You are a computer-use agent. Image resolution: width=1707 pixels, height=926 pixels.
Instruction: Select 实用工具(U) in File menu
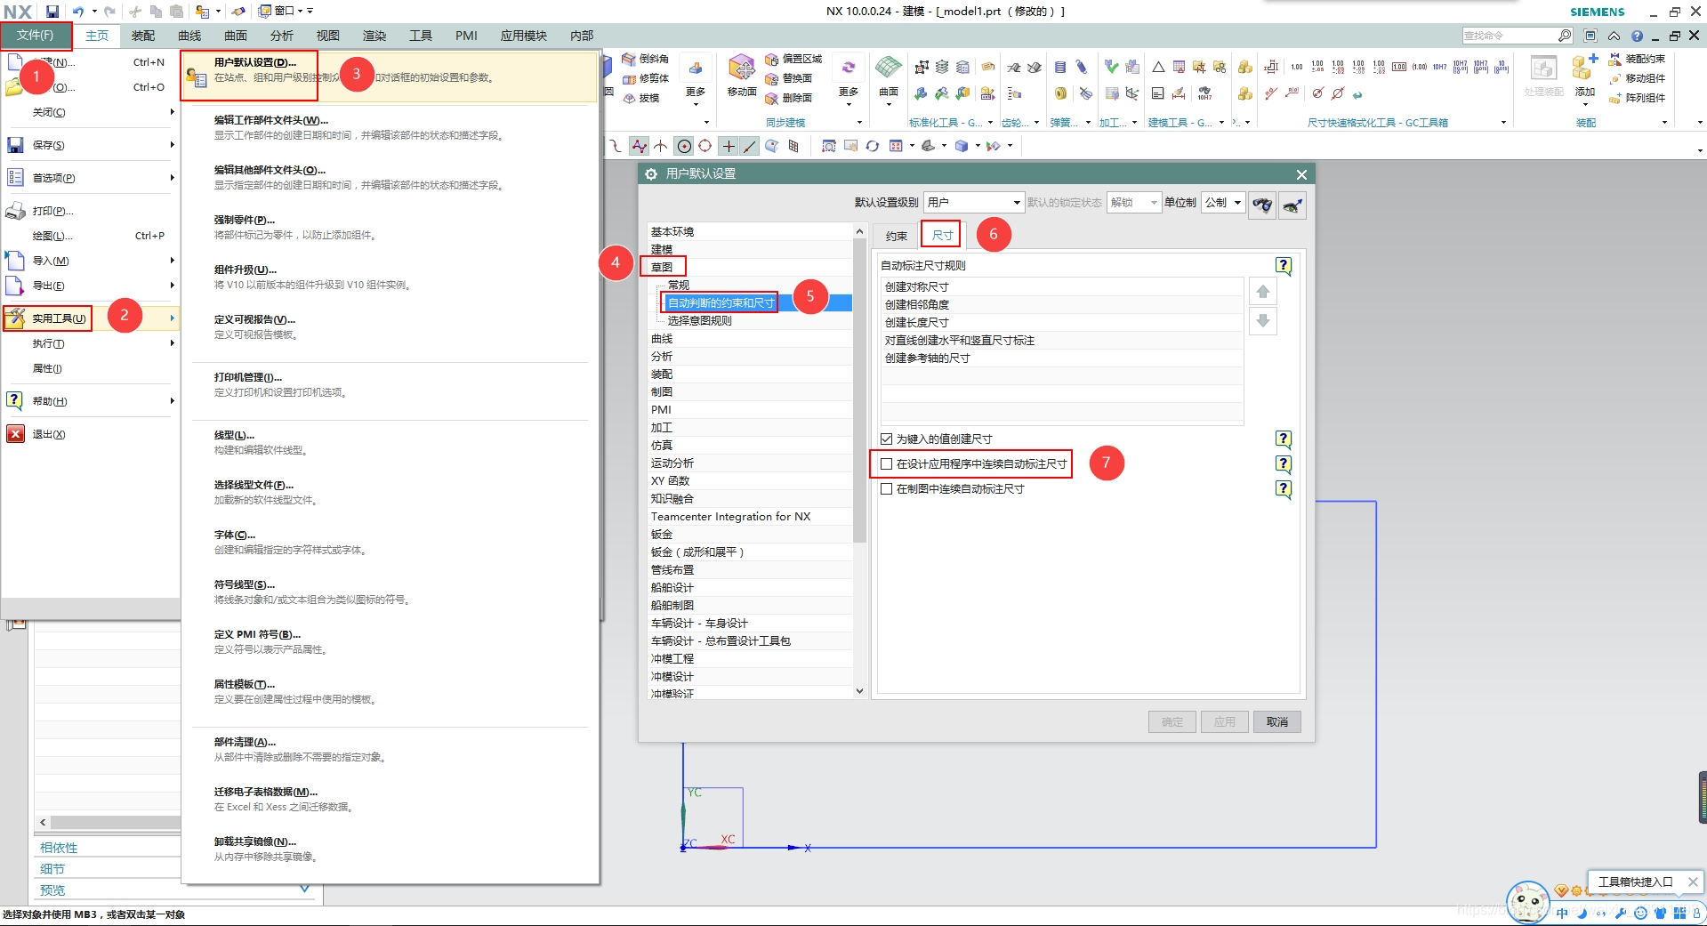[x=91, y=318]
